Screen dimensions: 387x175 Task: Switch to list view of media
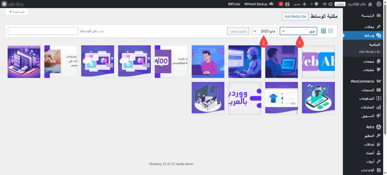click(331, 31)
